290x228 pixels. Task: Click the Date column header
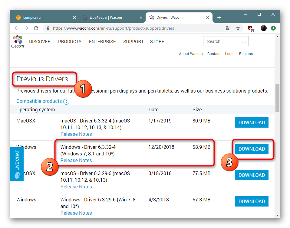click(153, 109)
